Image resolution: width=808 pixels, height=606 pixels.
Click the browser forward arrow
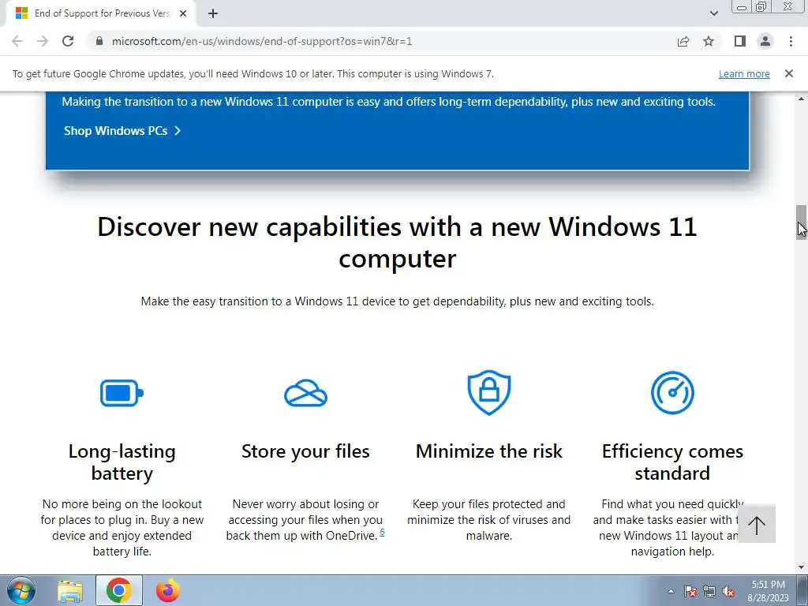[x=43, y=41]
